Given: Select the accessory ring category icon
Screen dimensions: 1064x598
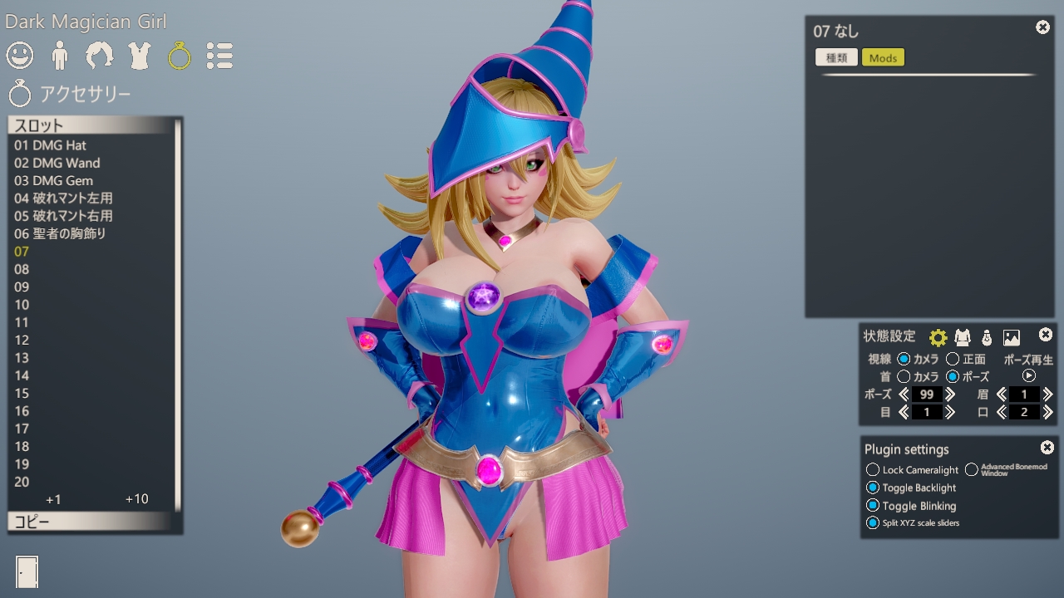Looking at the screenshot, I should click(180, 56).
